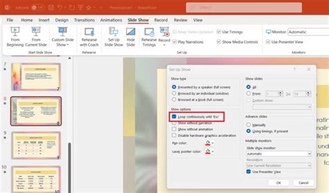Open Slide show monitor dropdown
The height and width of the screenshot is (193, 329).
point(279,154)
